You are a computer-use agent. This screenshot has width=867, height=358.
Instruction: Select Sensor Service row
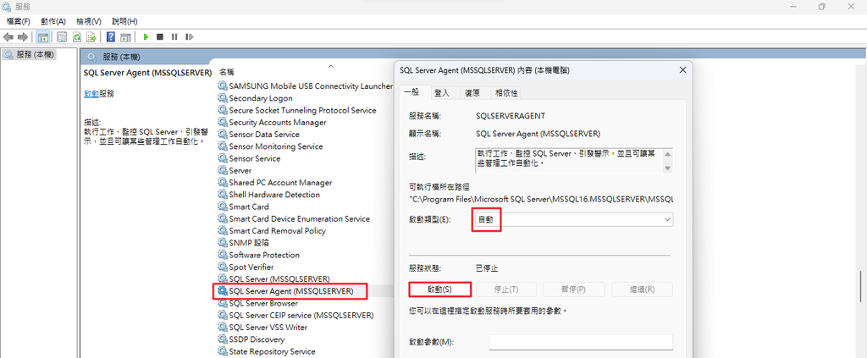[x=254, y=158]
